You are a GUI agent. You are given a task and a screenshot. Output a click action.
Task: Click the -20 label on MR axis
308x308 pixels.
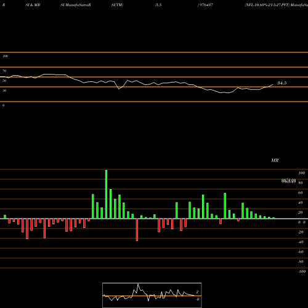click(x=301, y=232)
